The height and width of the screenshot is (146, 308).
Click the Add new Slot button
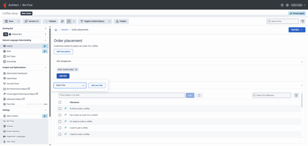coord(97,85)
